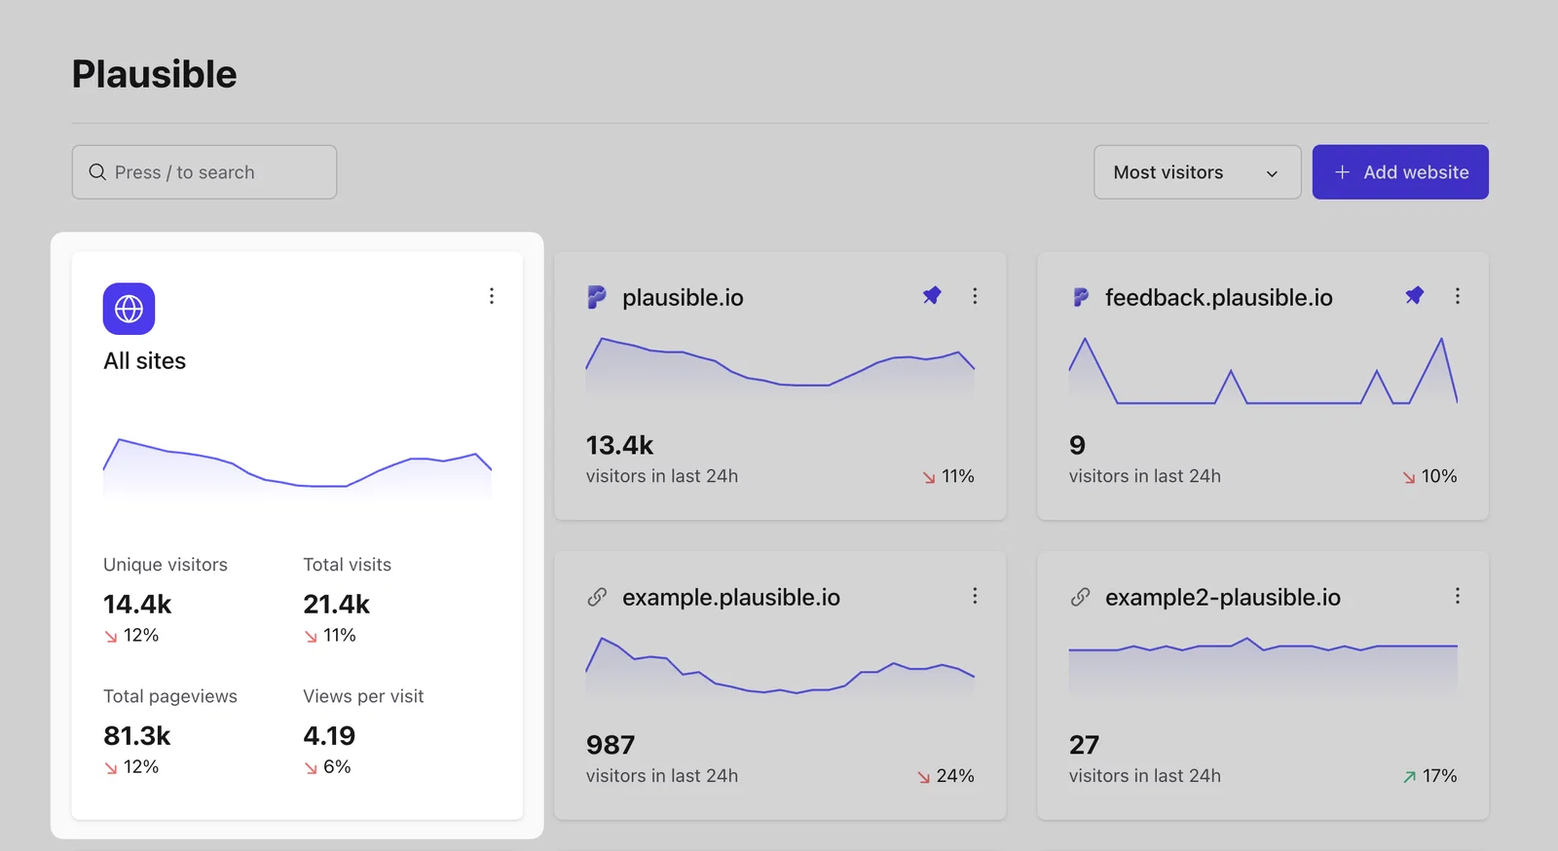Image resolution: width=1558 pixels, height=851 pixels.
Task: Click the up arrow beside 17%
Action: click(1409, 777)
